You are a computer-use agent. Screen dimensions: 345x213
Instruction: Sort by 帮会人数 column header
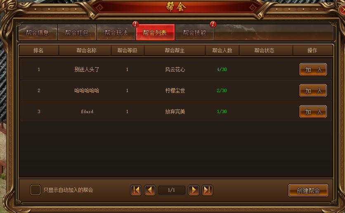coord(222,50)
